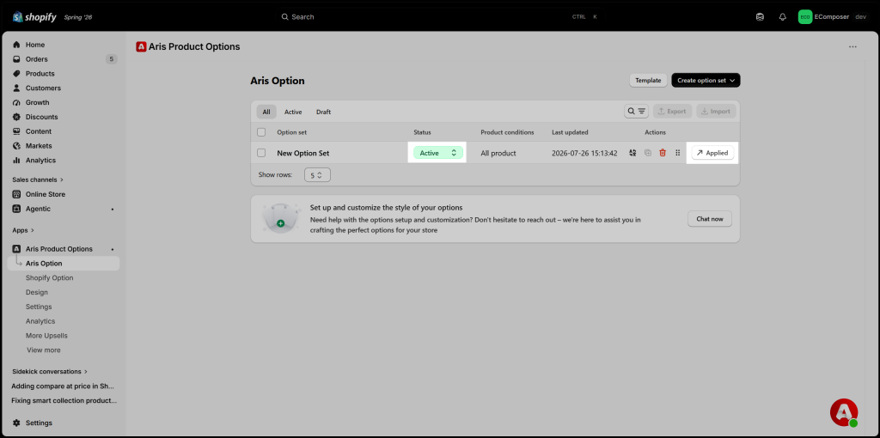This screenshot has width=880, height=438.
Task: Switch to the Draft tab
Action: point(323,112)
